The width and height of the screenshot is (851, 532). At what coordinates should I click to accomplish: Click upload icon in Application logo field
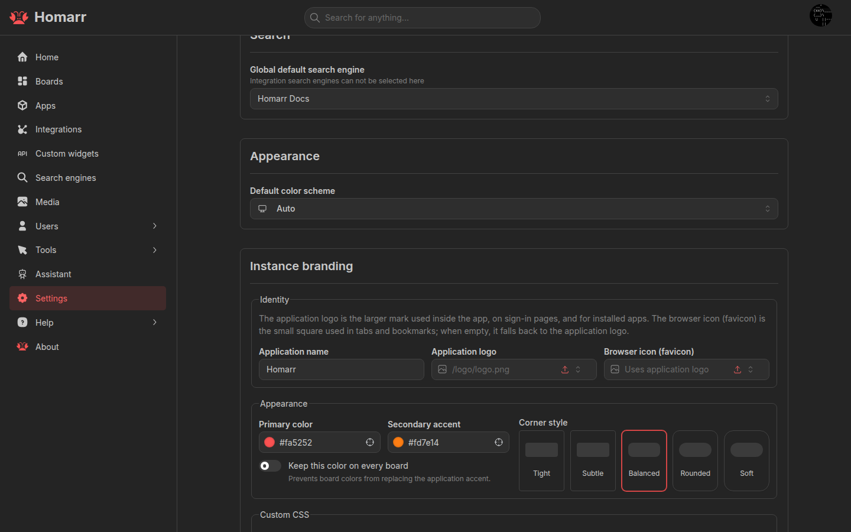pos(565,369)
